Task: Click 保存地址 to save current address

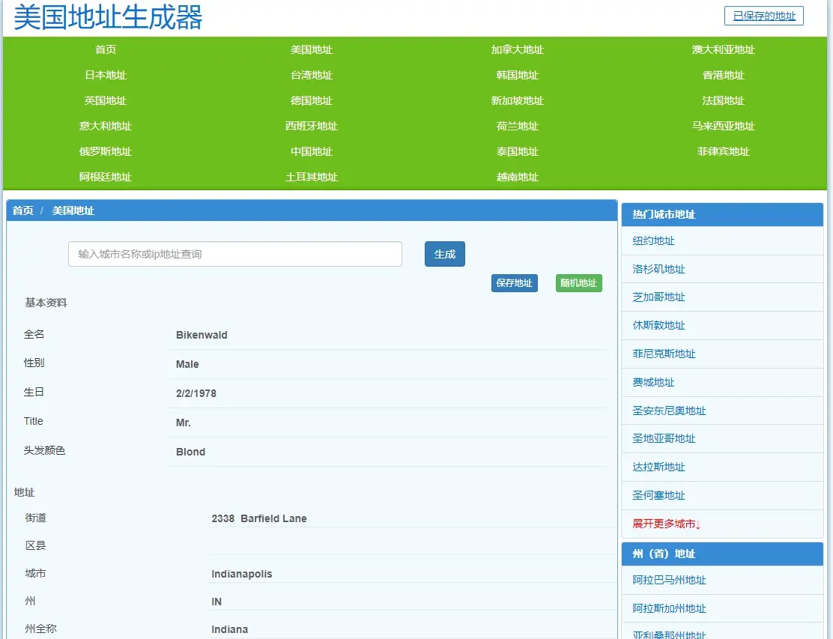Action: point(514,282)
